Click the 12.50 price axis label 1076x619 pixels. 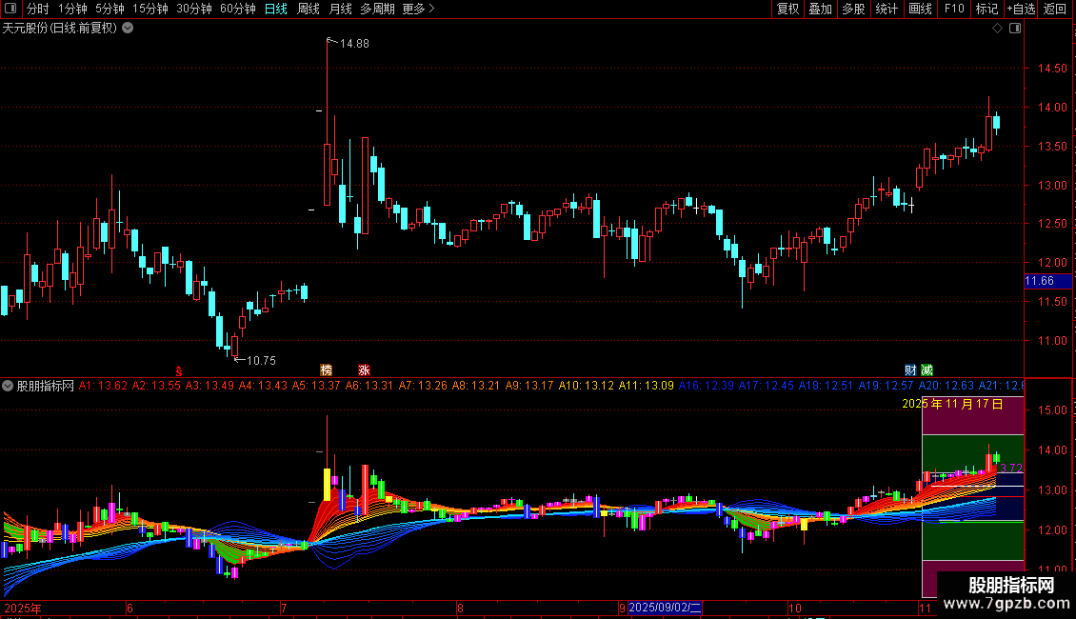tap(1052, 224)
